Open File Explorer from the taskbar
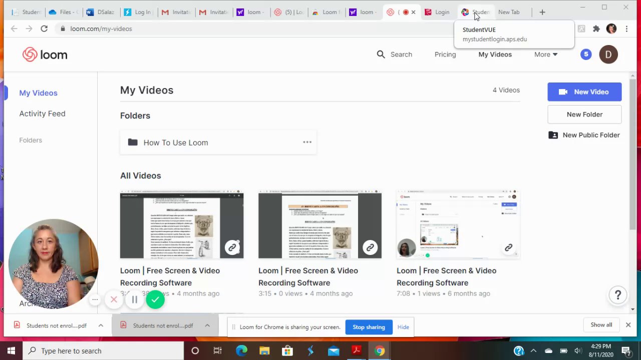Image resolution: width=641 pixels, height=360 pixels. [x=264, y=350]
